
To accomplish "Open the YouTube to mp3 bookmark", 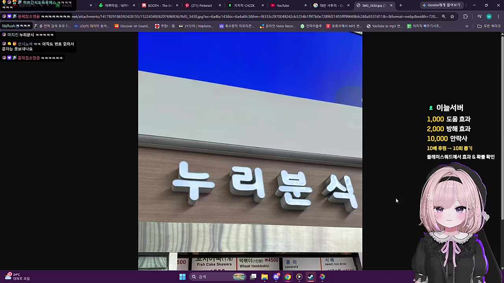I will coord(384,26).
